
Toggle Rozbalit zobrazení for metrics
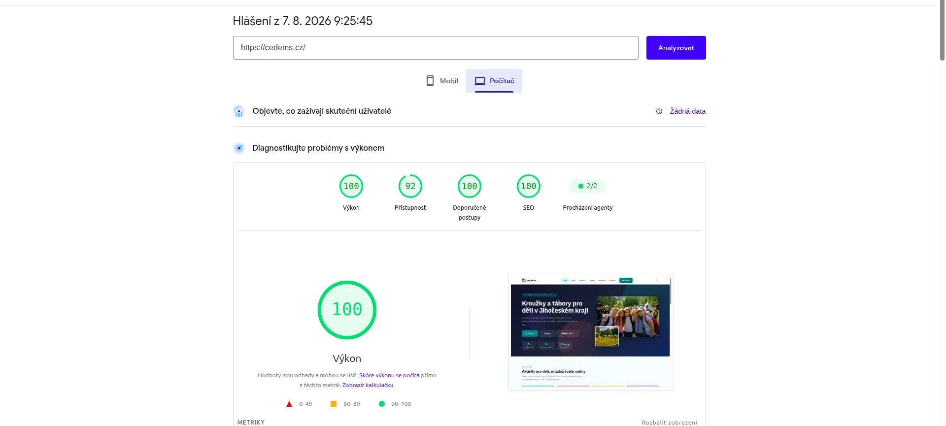coord(669,423)
